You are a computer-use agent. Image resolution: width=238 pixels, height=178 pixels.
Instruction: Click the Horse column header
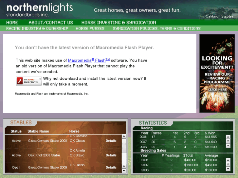[x=74, y=131]
